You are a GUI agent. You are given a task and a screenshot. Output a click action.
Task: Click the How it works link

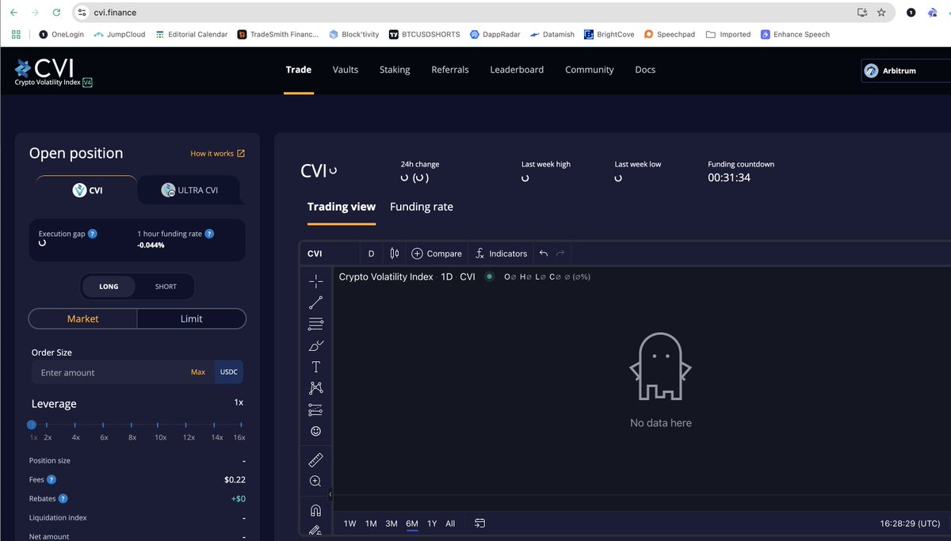(x=217, y=154)
